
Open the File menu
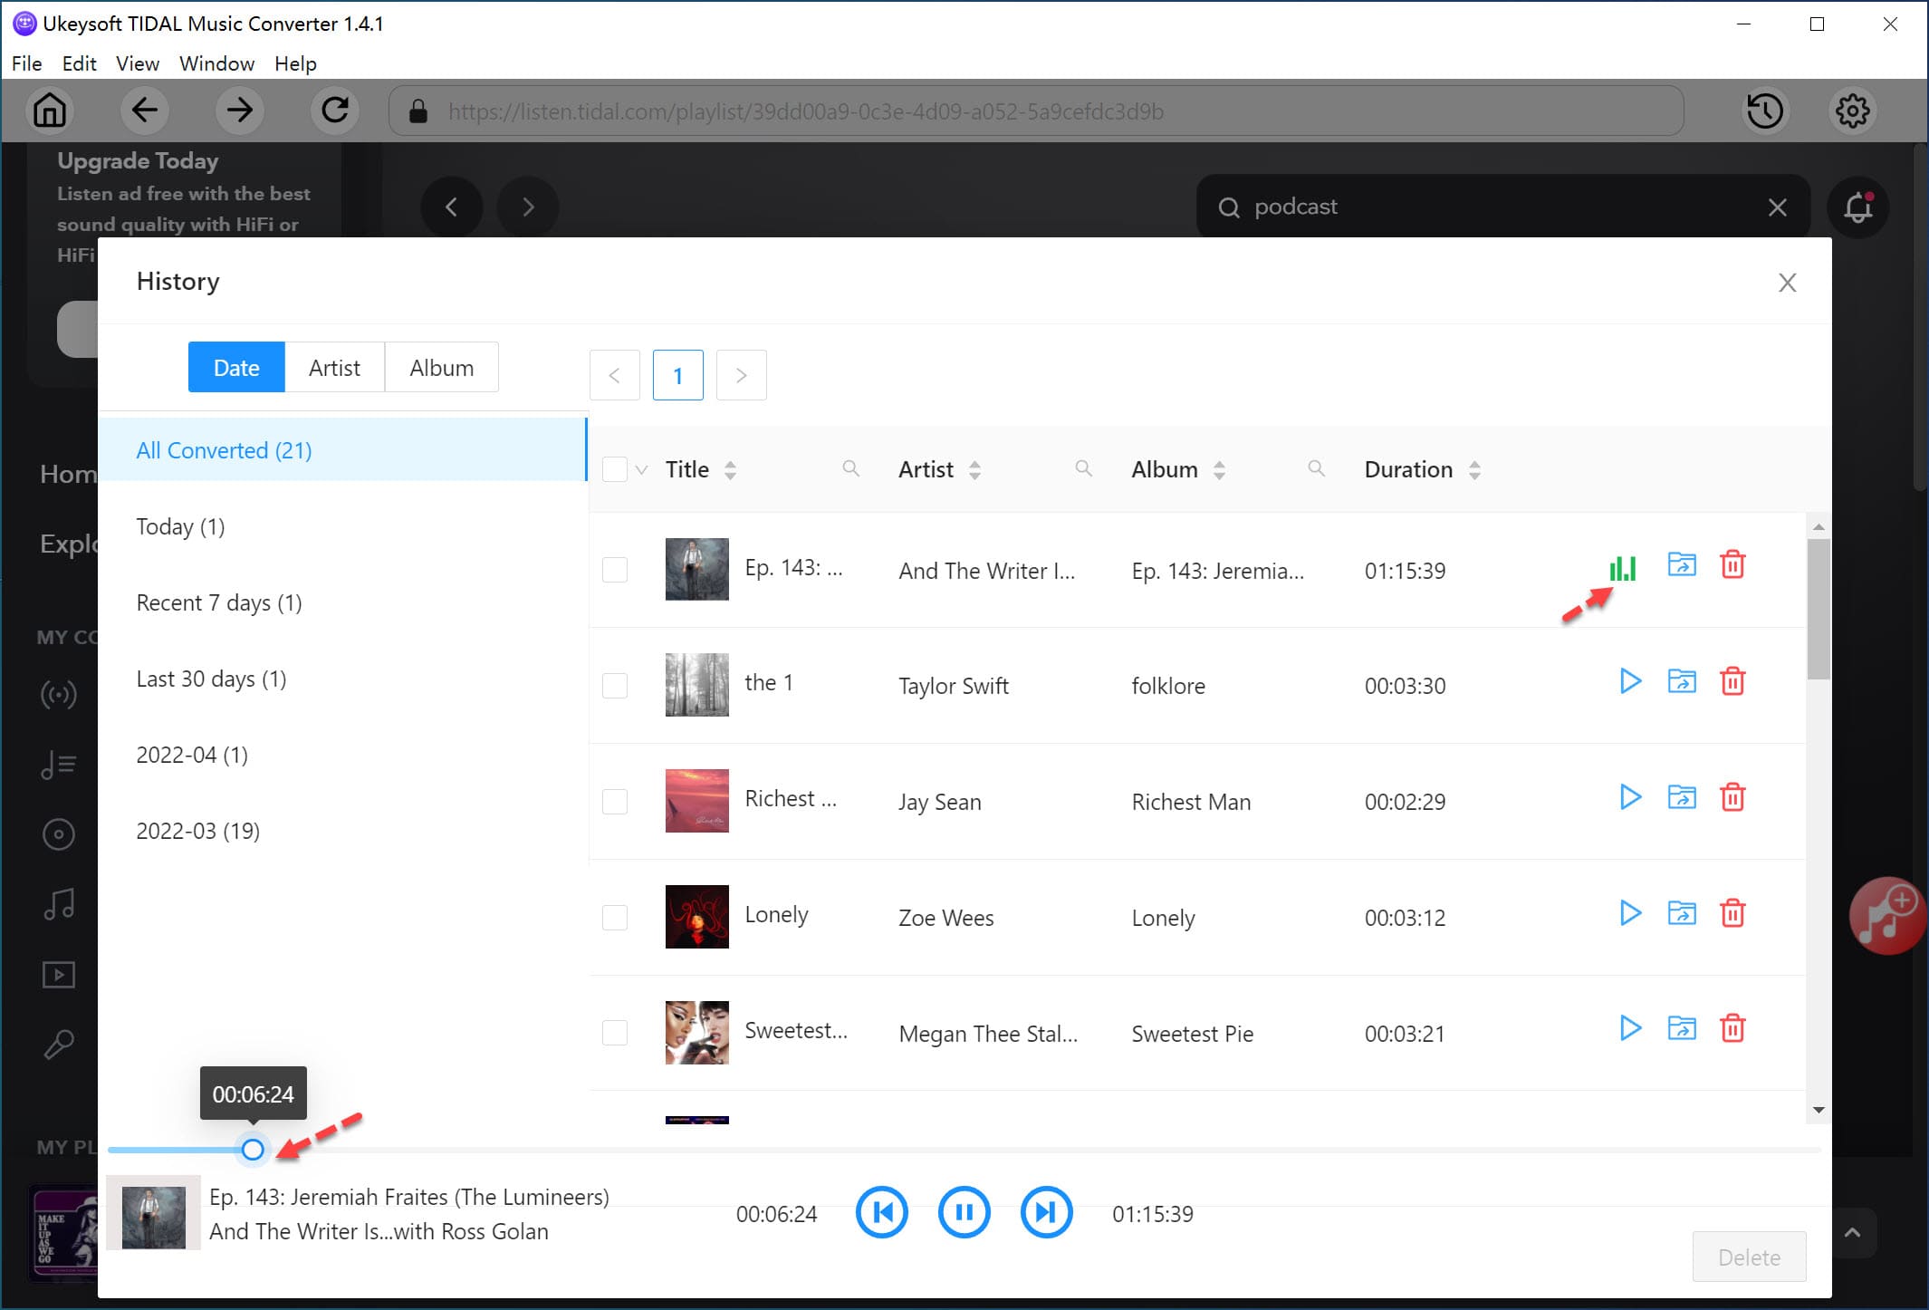[26, 63]
